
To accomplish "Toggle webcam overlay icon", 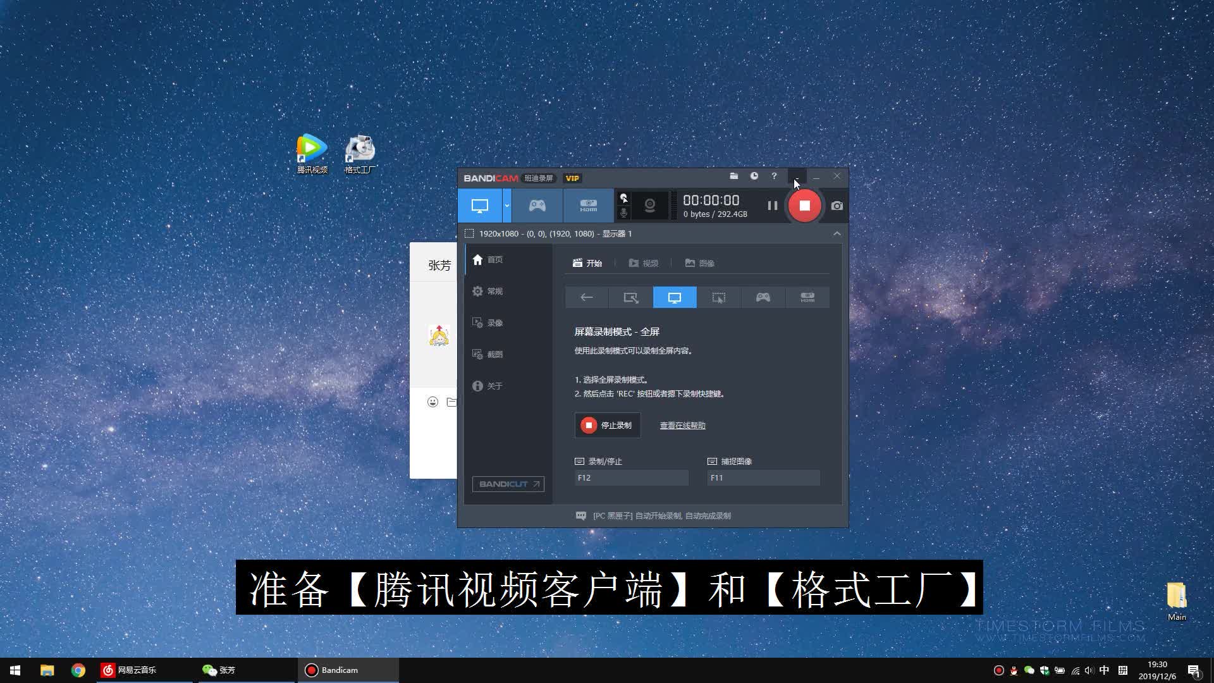I will [649, 206].
